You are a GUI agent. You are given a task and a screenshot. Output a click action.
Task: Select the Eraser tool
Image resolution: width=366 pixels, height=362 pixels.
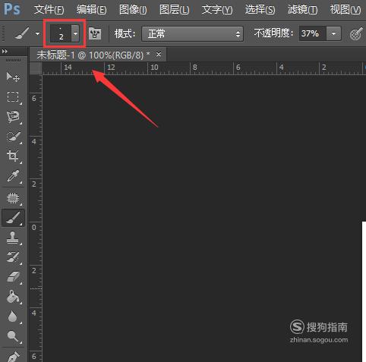(x=13, y=277)
